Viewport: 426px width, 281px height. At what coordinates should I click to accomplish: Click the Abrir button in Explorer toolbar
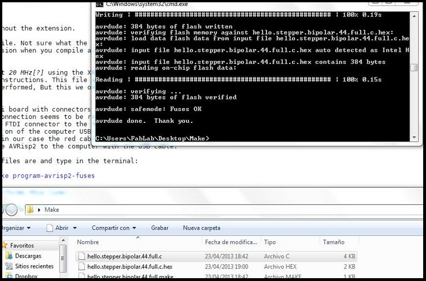point(58,228)
